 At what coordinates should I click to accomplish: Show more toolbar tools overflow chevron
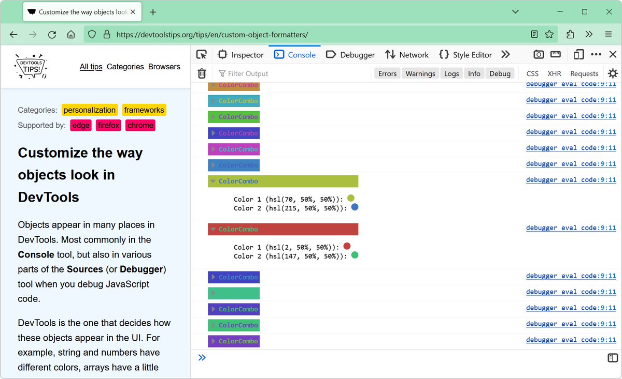(589, 35)
